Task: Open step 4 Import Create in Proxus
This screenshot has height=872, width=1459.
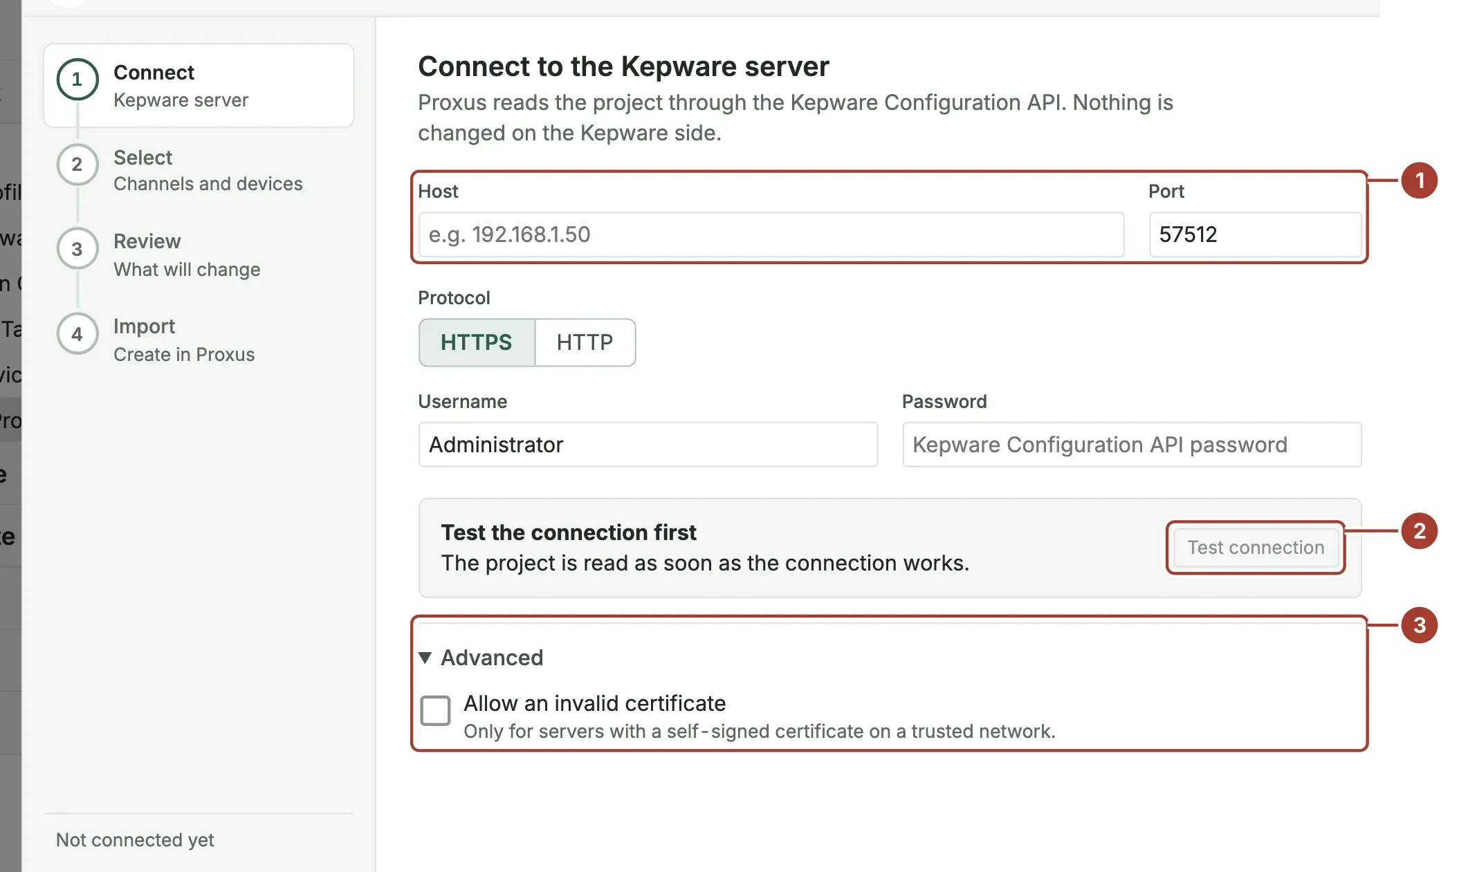Action: tap(199, 340)
